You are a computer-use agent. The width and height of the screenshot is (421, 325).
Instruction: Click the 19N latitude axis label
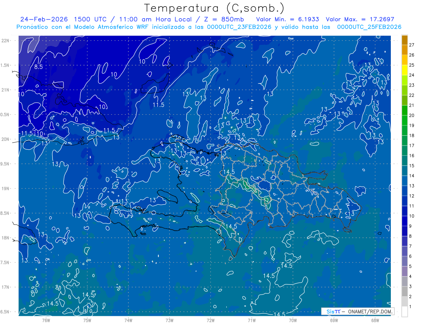6,189
